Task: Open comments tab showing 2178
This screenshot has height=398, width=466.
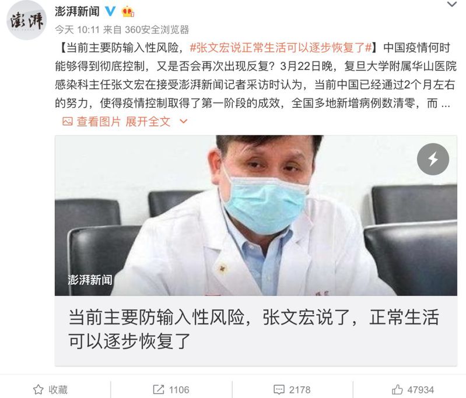Action: (292, 389)
